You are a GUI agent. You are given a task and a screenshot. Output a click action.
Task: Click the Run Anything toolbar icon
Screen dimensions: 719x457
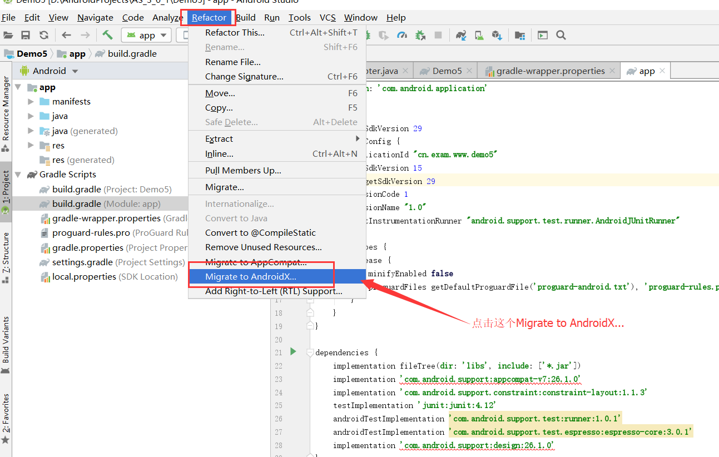[x=543, y=35]
